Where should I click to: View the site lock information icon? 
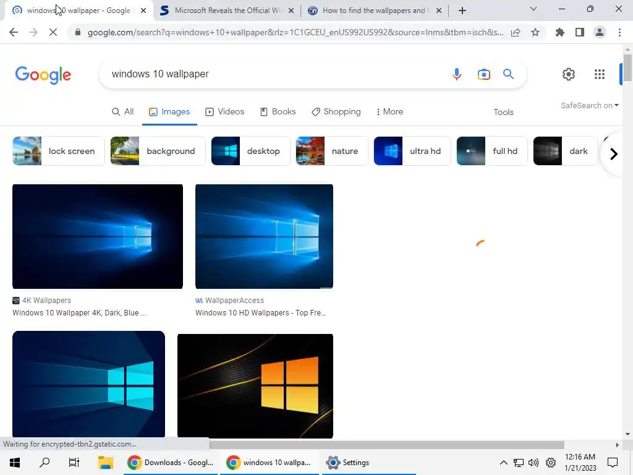tap(78, 32)
